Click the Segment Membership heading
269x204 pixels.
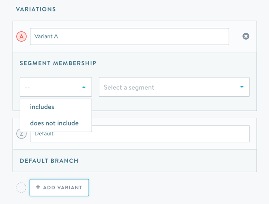click(58, 63)
